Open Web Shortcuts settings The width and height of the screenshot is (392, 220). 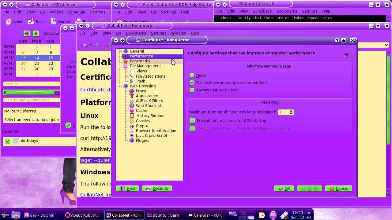[x=149, y=105]
